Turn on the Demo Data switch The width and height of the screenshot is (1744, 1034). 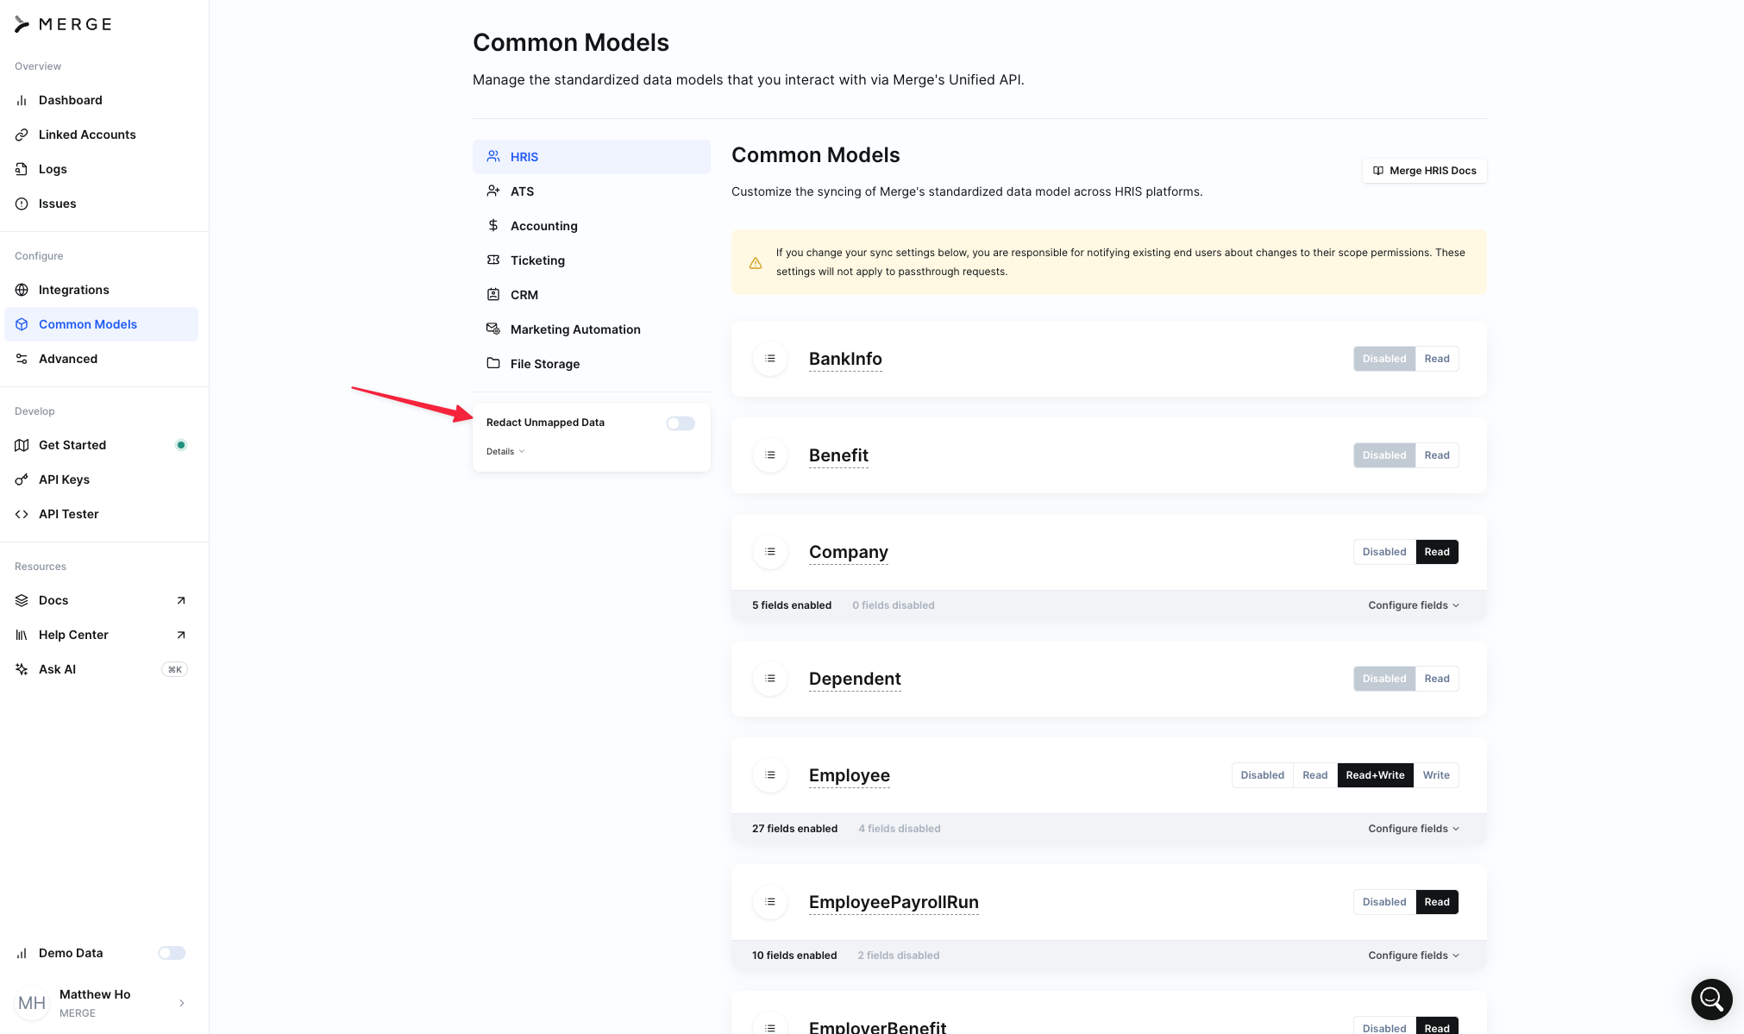(x=172, y=953)
